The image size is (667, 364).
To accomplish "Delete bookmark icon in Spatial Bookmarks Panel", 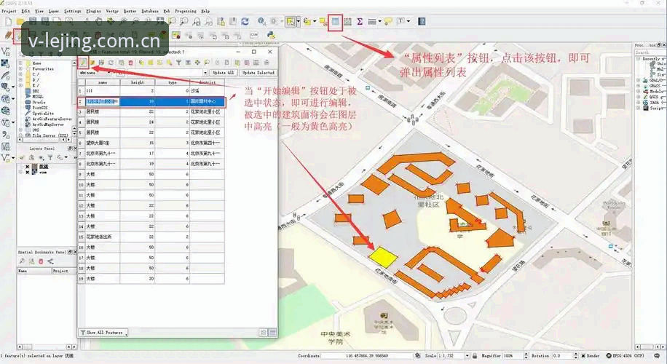I will (42, 261).
